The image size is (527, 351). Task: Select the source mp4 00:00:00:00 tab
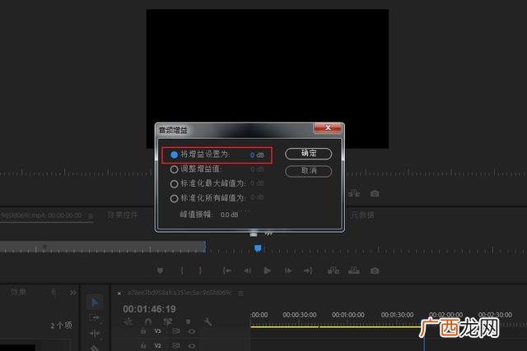[40, 215]
